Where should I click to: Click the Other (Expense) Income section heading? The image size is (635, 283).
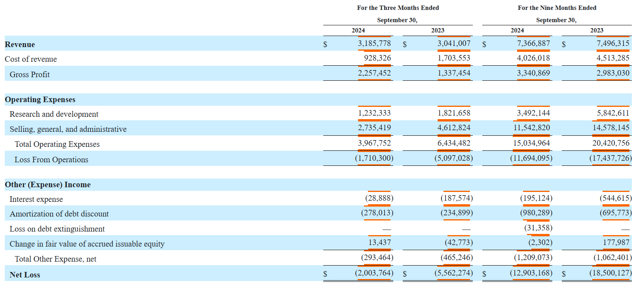47,184
